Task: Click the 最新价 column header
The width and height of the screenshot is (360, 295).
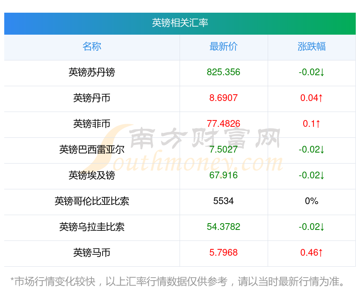Action: (x=223, y=46)
